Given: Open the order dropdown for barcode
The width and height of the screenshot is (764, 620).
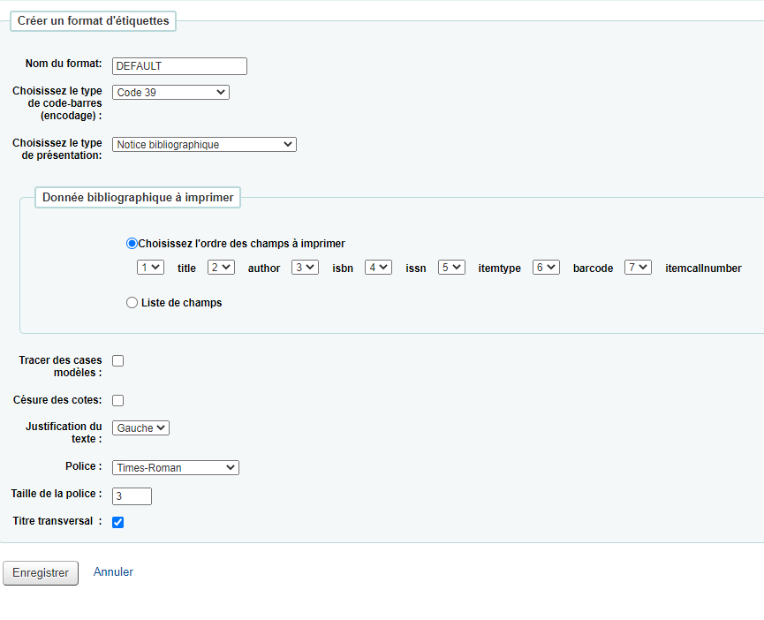Looking at the screenshot, I should 546,268.
